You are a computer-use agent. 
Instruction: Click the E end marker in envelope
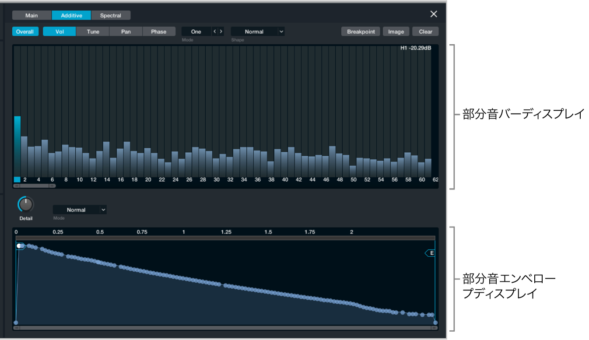pyautogui.click(x=431, y=253)
